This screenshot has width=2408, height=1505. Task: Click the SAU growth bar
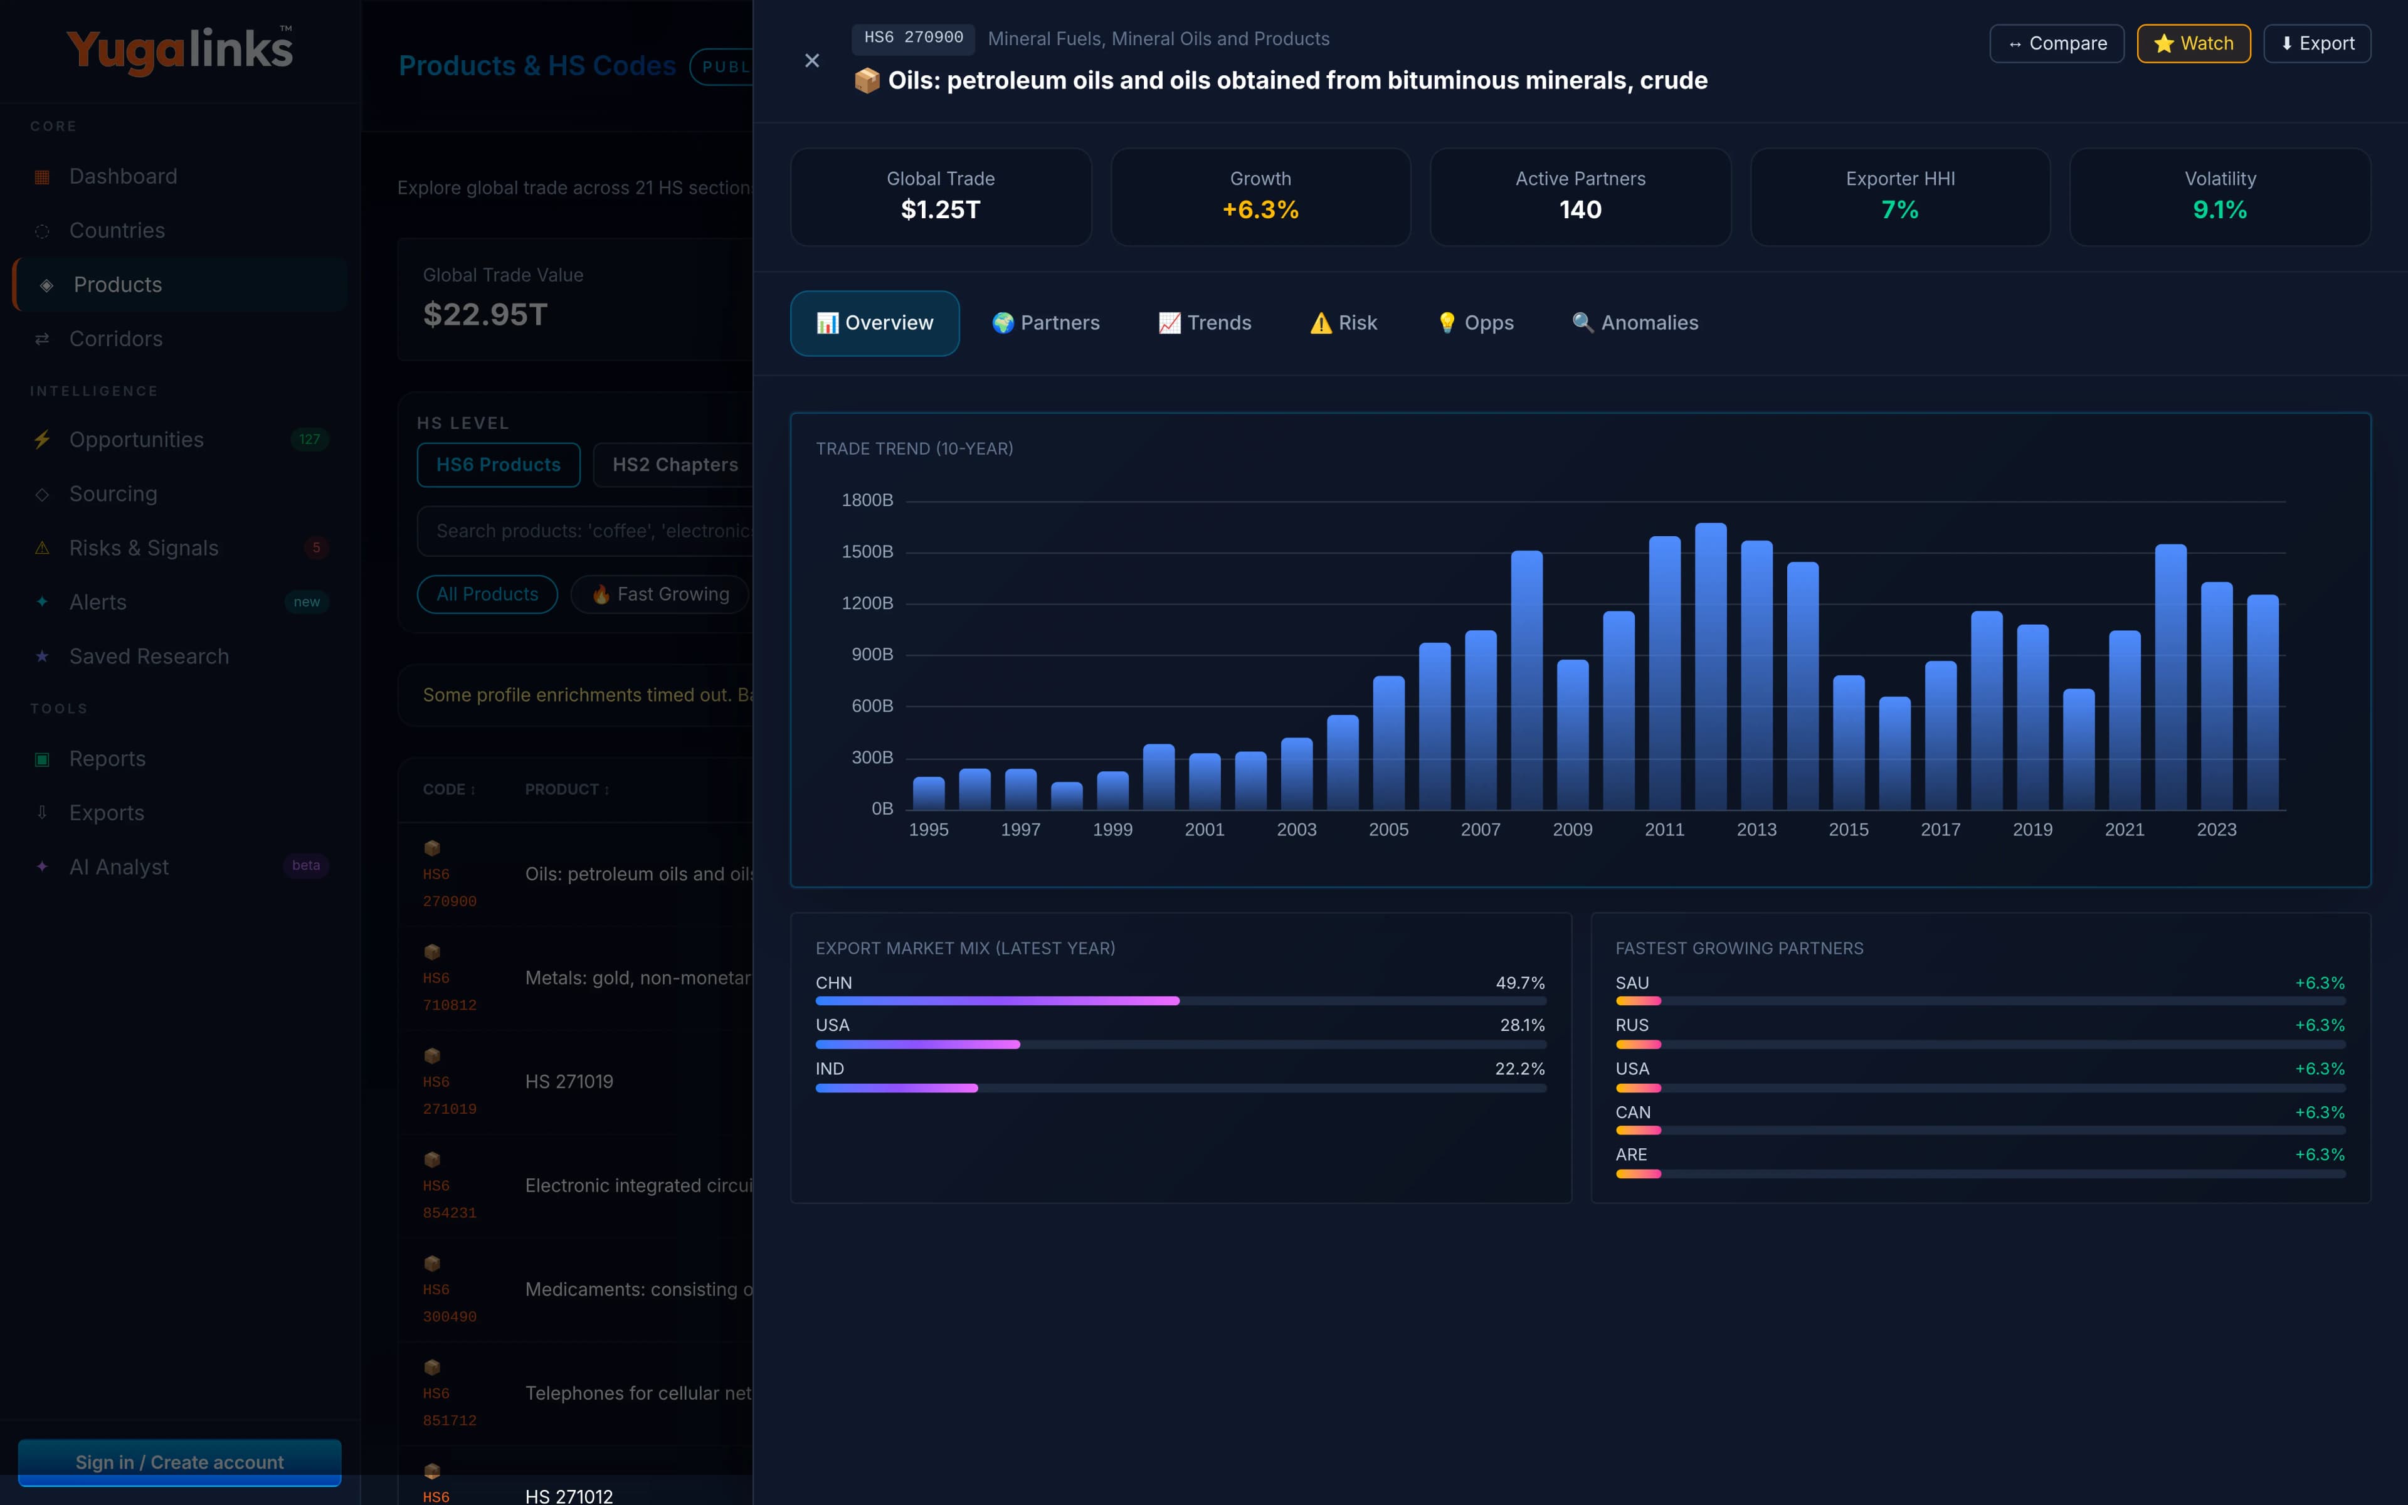(x=1980, y=1000)
